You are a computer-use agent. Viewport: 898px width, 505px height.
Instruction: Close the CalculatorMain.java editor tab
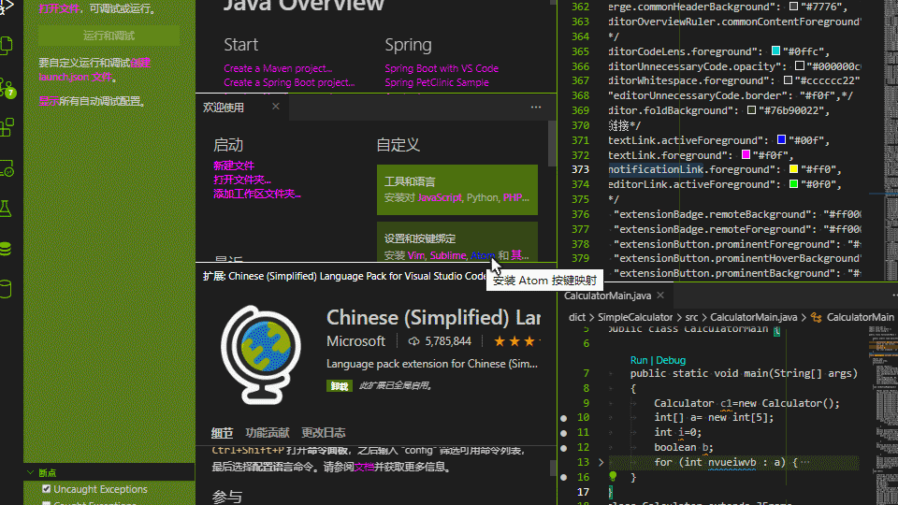pos(659,296)
